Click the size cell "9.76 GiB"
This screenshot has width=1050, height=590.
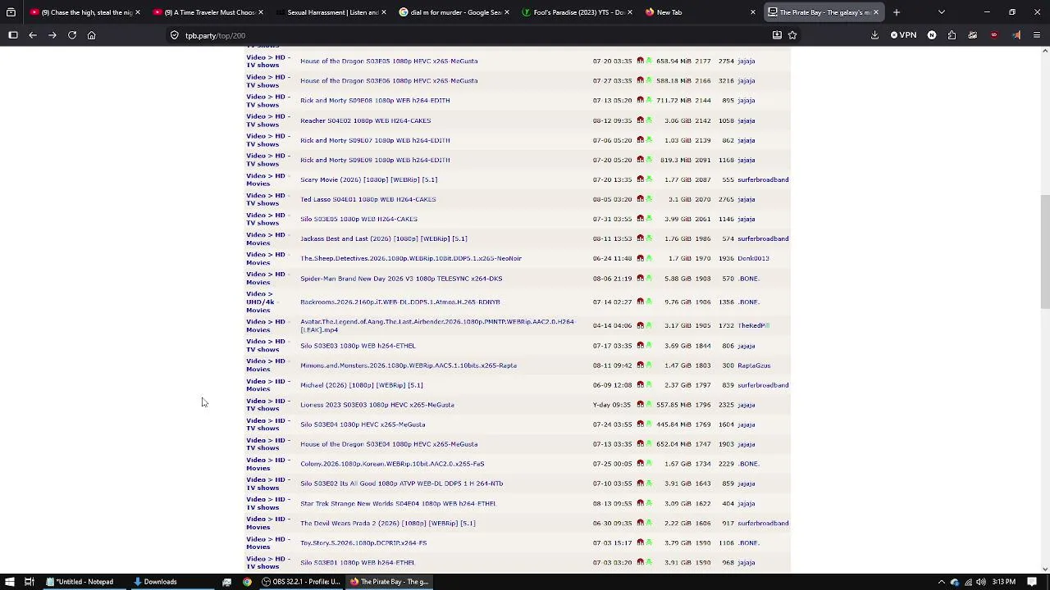[678, 302]
